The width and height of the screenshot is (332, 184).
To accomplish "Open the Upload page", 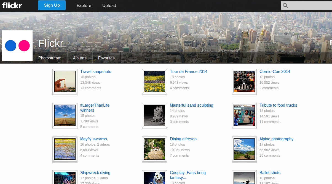I will (109, 6).
